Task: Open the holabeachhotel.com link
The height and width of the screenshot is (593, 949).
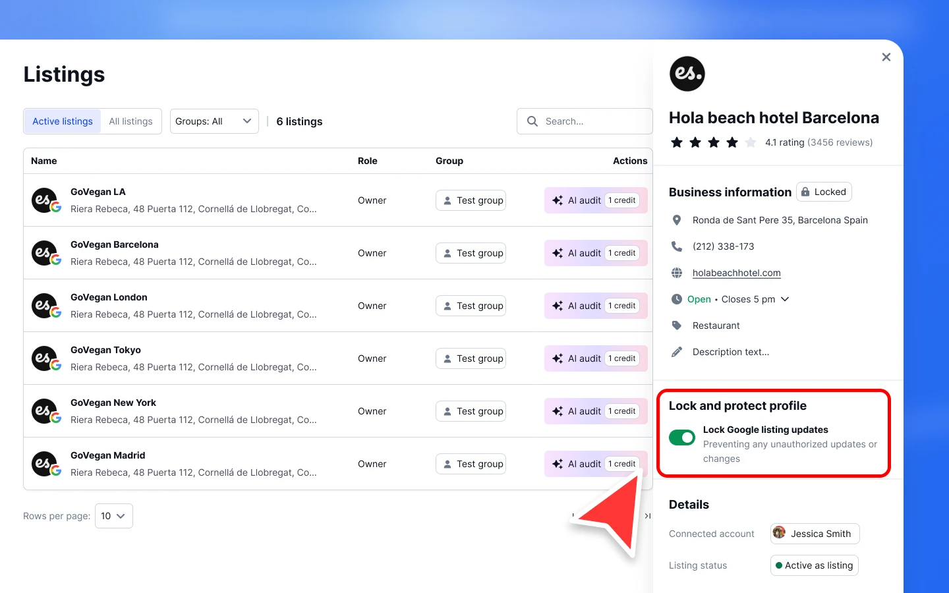Action: 736,272
